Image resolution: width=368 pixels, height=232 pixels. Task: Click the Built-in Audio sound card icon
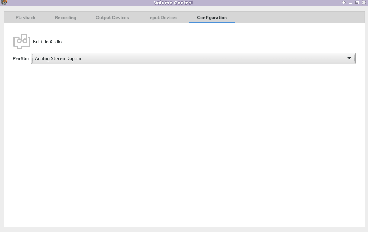[x=21, y=41]
